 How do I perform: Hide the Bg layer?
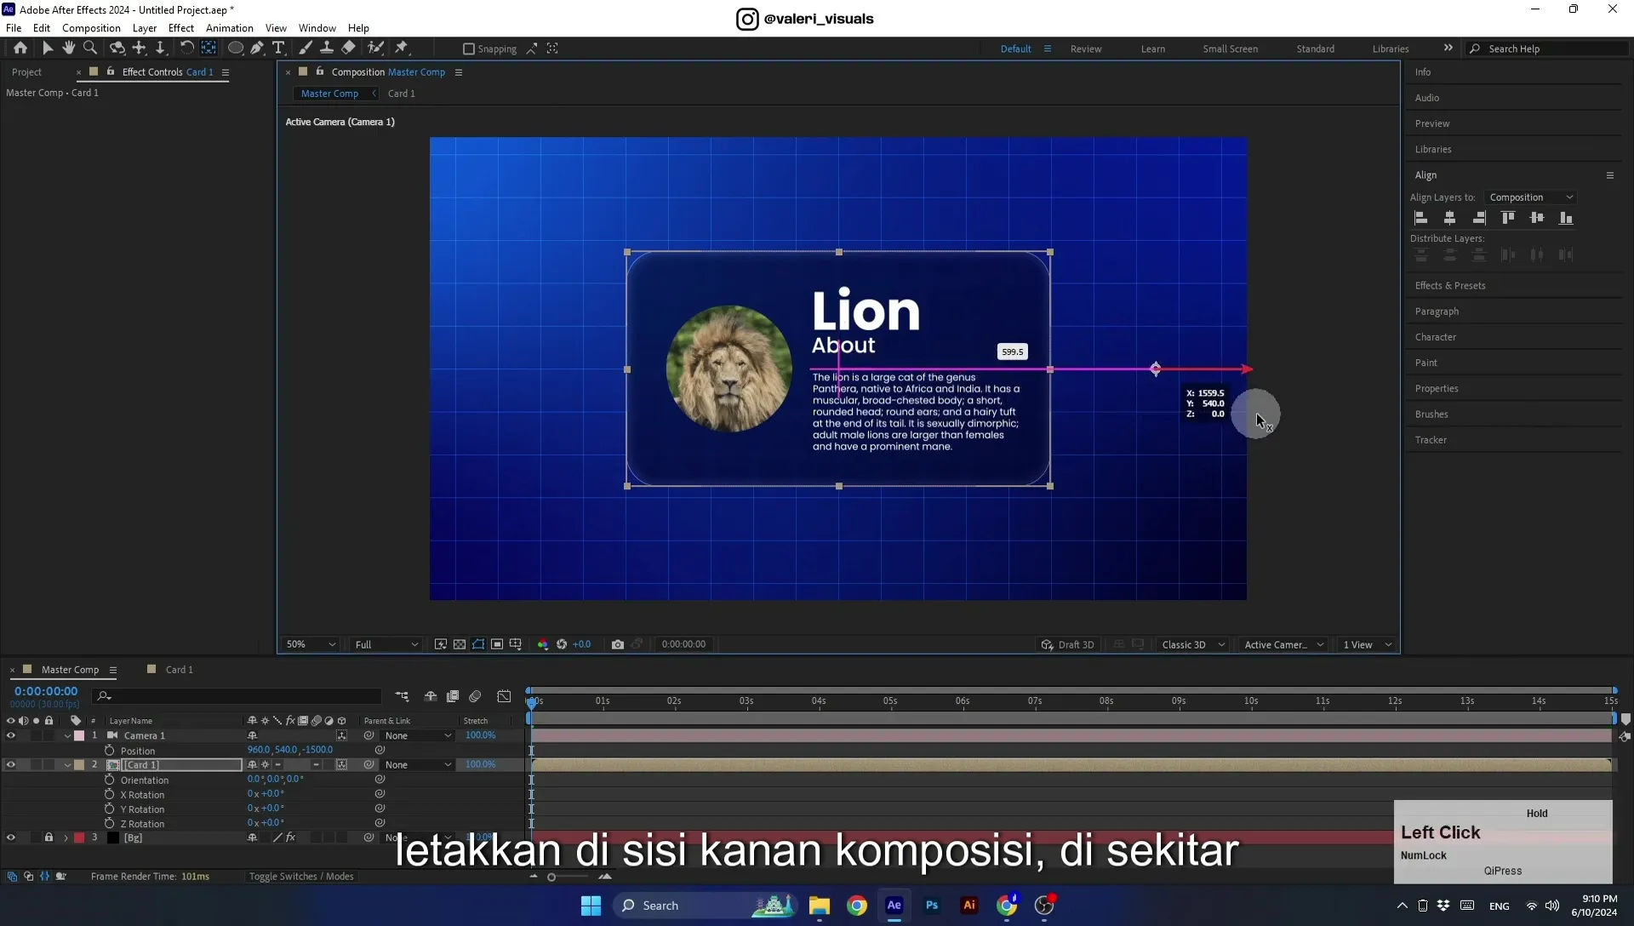[x=11, y=838]
